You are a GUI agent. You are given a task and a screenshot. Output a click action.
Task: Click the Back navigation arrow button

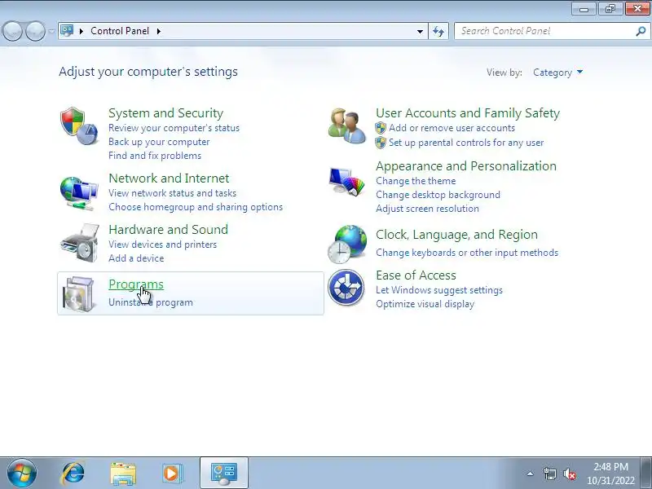(12, 31)
